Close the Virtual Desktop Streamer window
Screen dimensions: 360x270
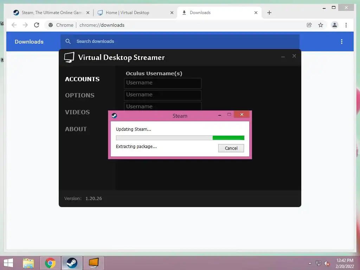(294, 56)
